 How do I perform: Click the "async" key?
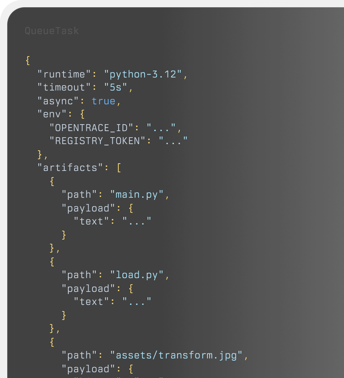58,101
